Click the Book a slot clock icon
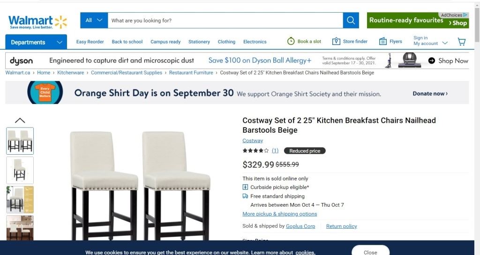480x255 pixels. [x=291, y=41]
